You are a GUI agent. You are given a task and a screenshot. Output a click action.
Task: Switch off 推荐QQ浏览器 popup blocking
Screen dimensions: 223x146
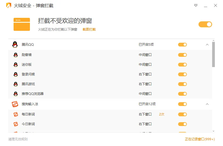tap(182, 94)
